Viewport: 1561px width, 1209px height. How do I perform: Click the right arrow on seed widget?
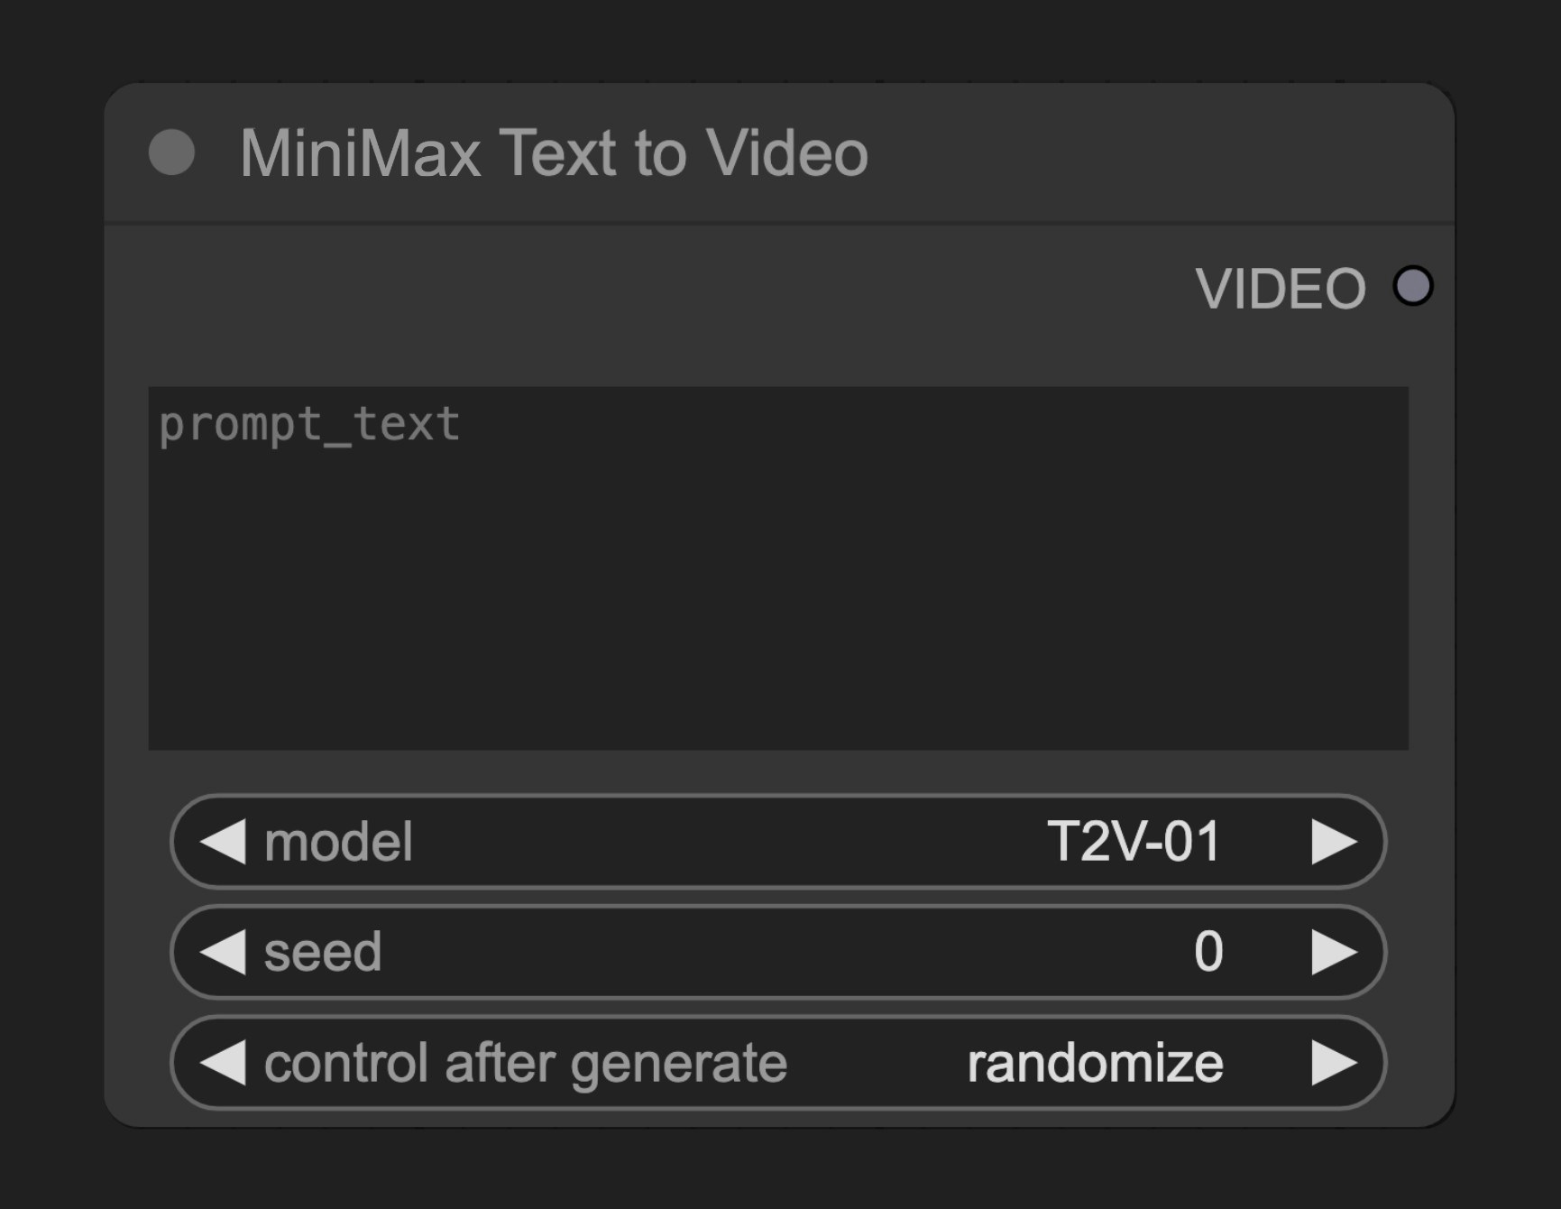[x=1332, y=952]
